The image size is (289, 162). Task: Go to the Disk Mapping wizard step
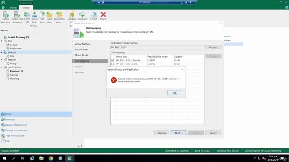(90, 61)
